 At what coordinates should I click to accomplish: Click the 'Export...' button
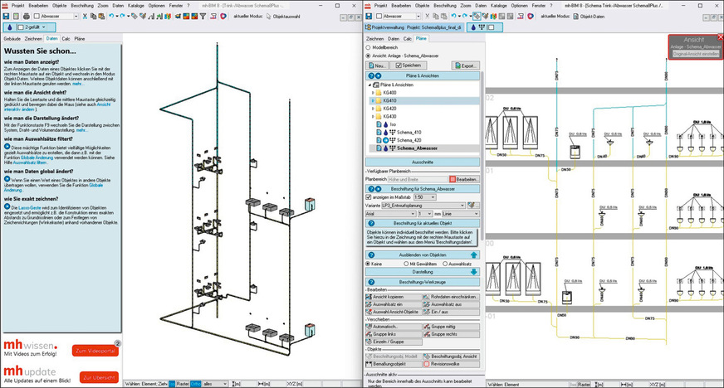pyautogui.click(x=467, y=65)
